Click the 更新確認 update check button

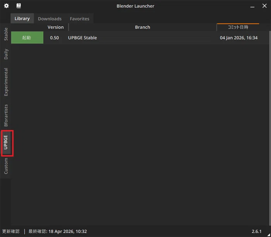pyautogui.click(x=11, y=231)
